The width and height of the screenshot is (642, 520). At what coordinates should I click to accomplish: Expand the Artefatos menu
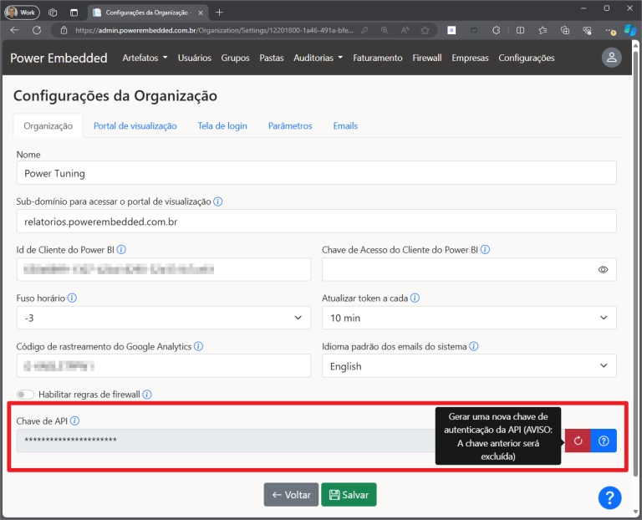[145, 59]
